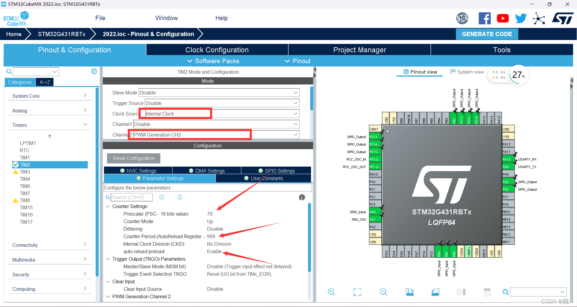Screen dimensions: 577x307
Task: Switch to Tools tab
Action: (x=502, y=50)
